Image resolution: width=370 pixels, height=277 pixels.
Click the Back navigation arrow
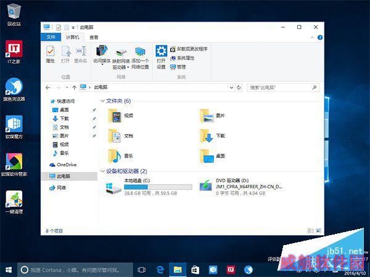click(x=48, y=87)
